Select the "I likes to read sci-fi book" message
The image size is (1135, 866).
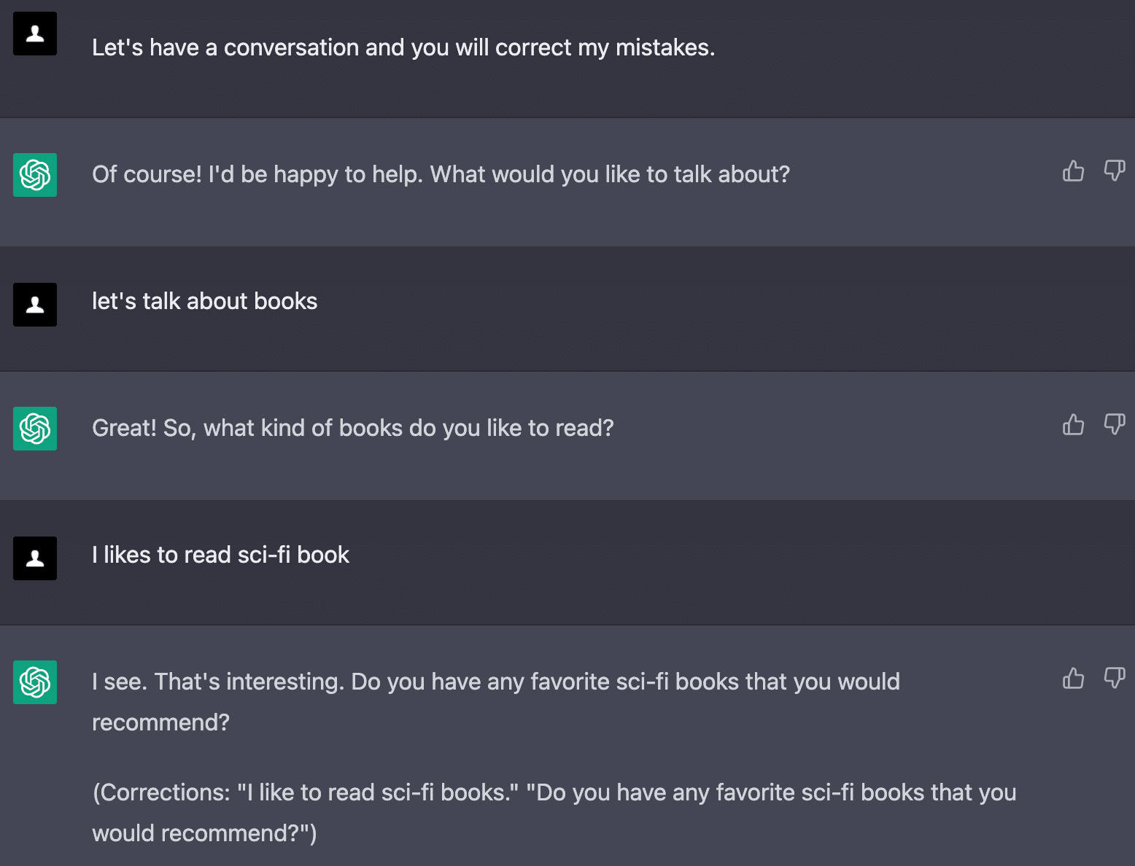tap(220, 555)
